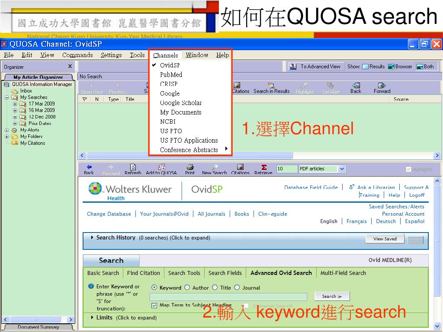The height and width of the screenshot is (332, 443).
Task: Click Wolters Kluwer Health logo
Action: [130, 192]
